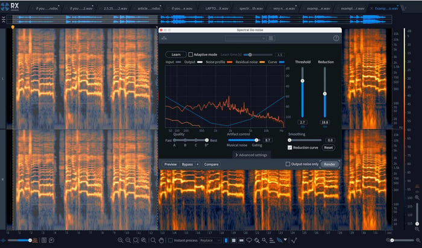This screenshot has width=422, height=248.
Task: Click the Threshold slider handle
Action: 303,81
